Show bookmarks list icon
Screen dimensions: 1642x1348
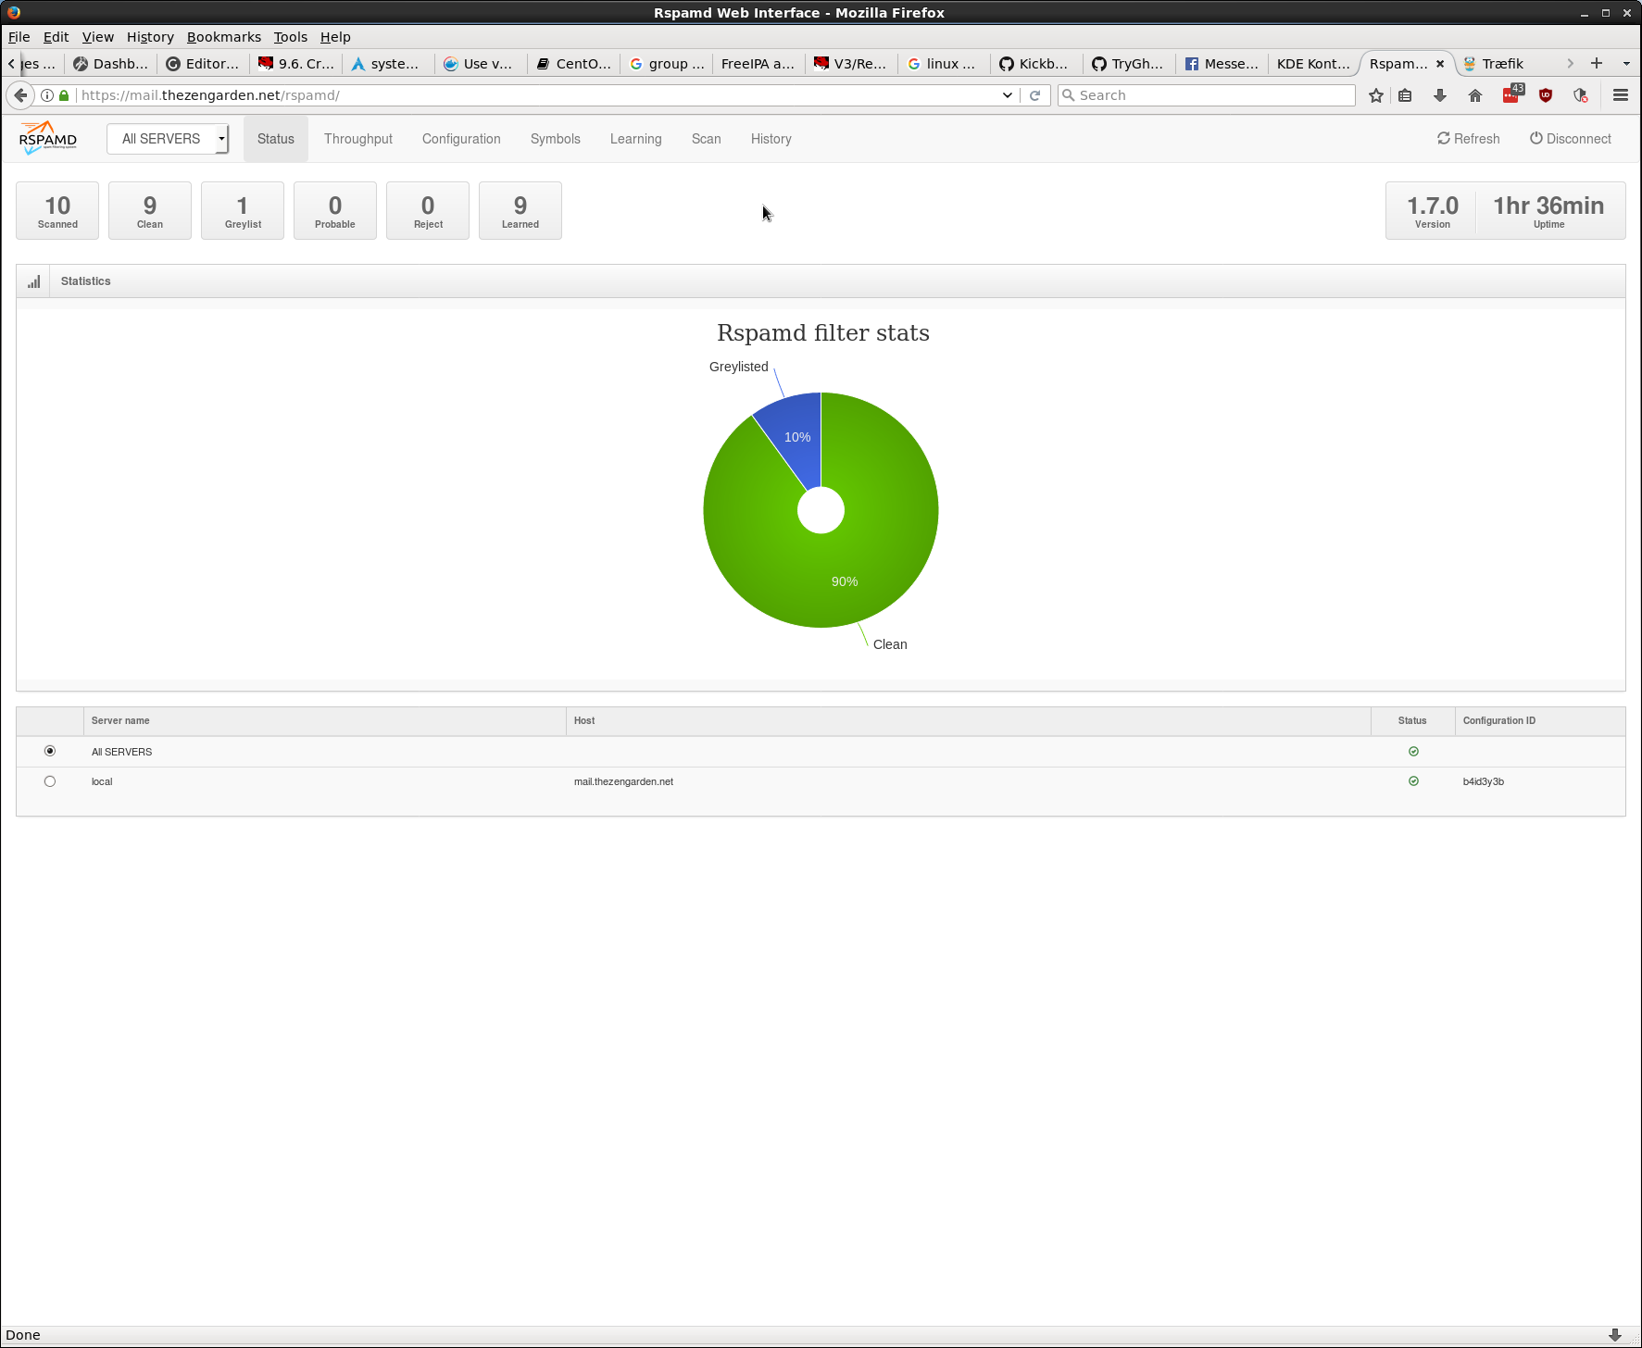tap(1405, 95)
